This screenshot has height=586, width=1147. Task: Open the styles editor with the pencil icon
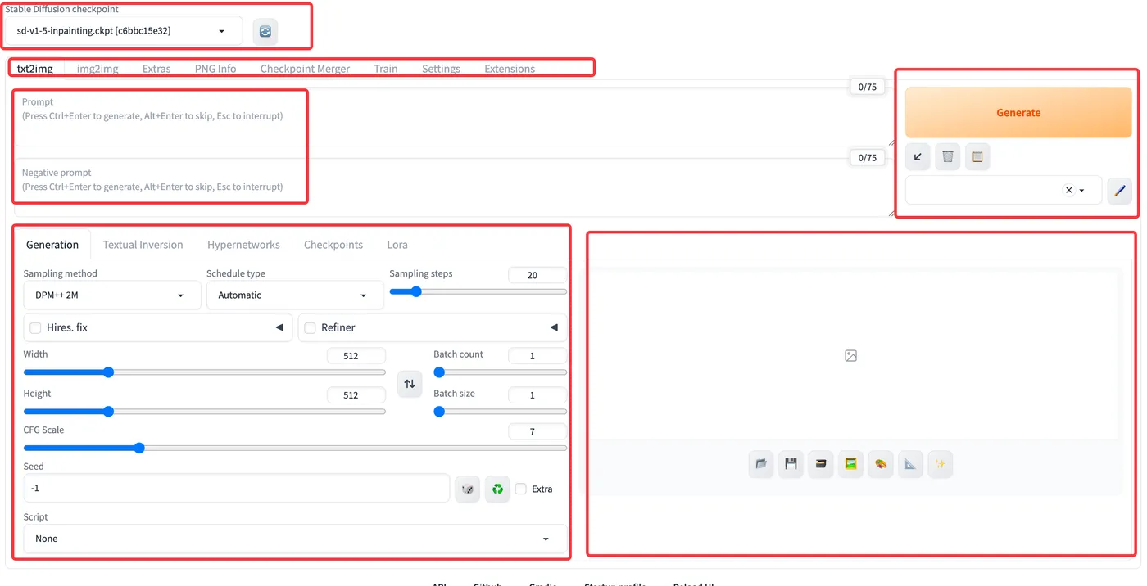click(1120, 190)
